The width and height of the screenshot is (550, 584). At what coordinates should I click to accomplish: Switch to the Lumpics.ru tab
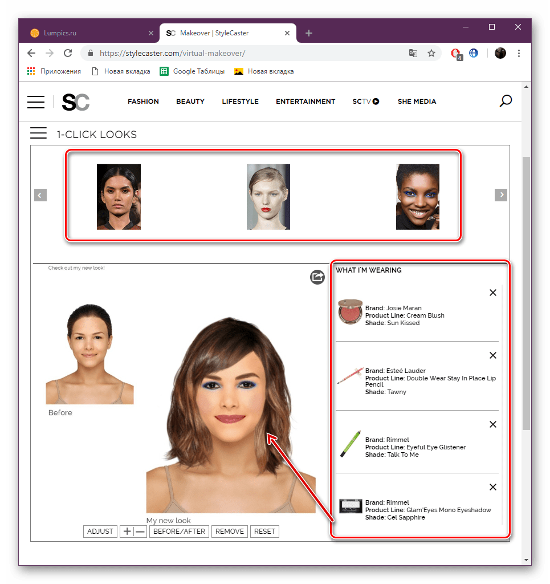(x=89, y=33)
